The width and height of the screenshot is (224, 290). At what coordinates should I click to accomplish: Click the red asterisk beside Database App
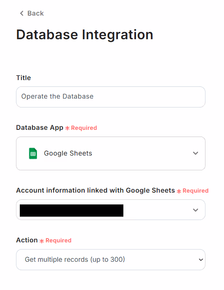67,128
